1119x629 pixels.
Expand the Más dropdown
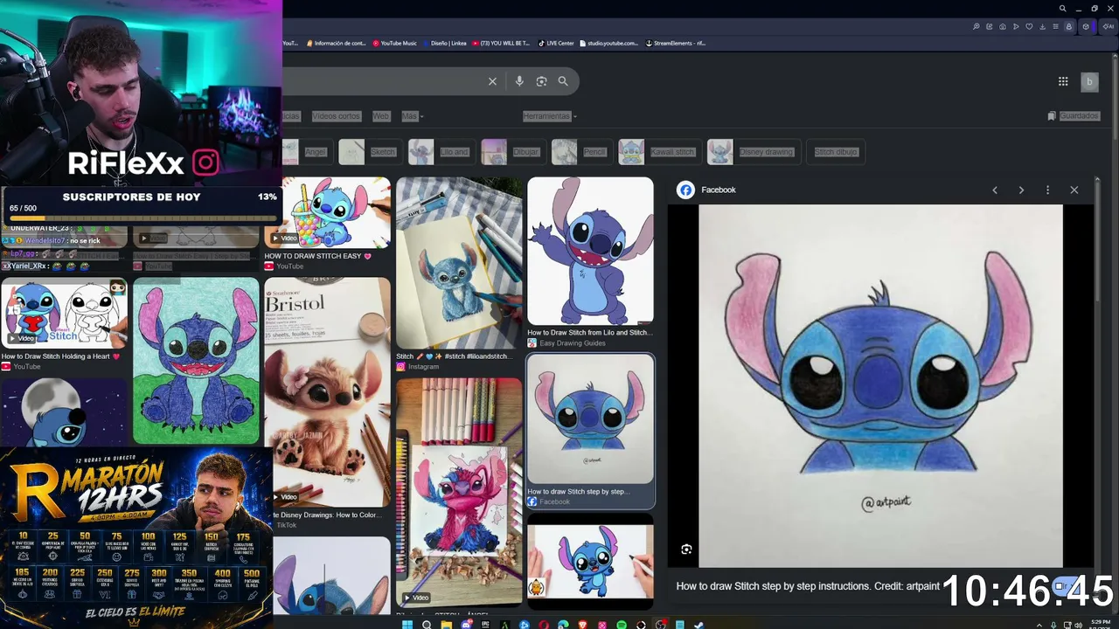tap(412, 116)
